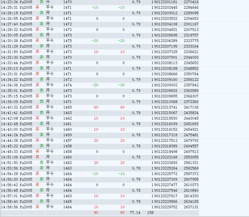Click price 1461 in 14:42:48 row
Screen dimensions: 249x217
[x=68, y=124]
